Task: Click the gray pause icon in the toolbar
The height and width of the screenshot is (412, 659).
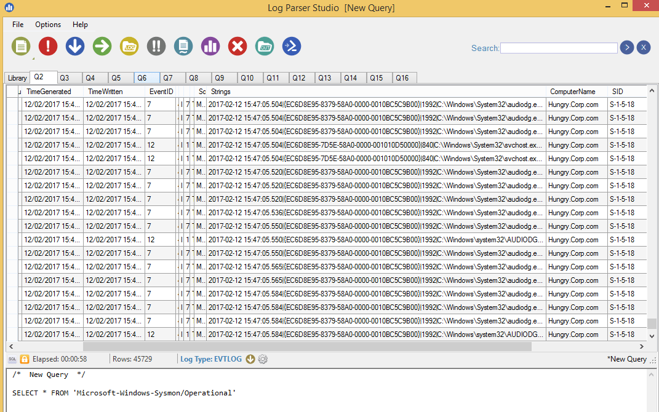Action: (x=156, y=46)
